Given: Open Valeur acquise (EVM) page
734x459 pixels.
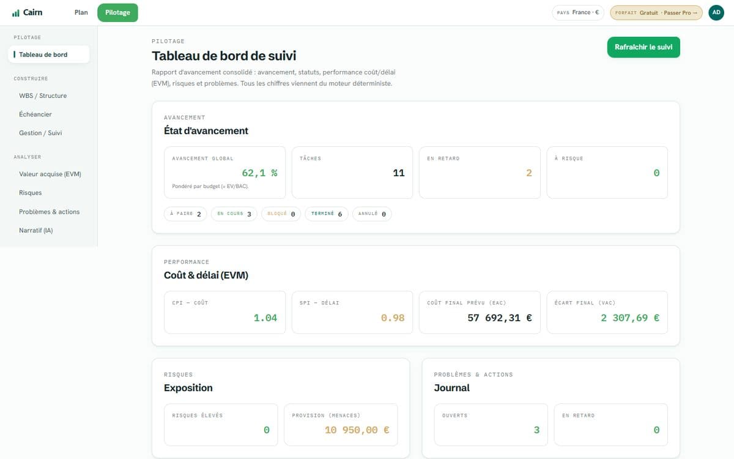Looking at the screenshot, I should coord(50,174).
